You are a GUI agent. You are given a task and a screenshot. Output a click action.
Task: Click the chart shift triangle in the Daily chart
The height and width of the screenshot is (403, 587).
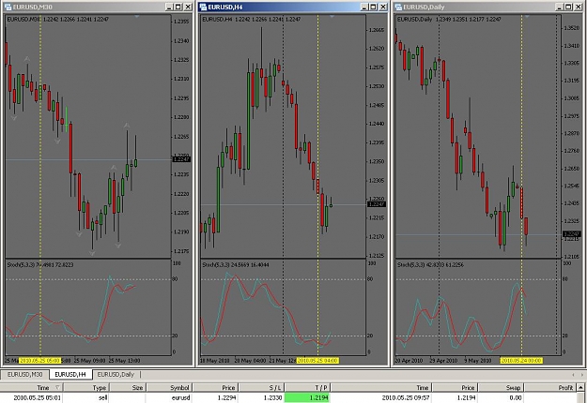[527, 17]
